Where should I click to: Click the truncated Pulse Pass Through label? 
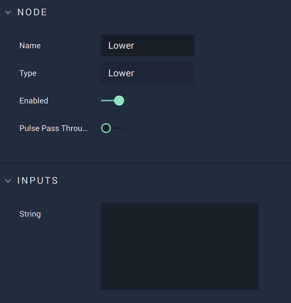[54, 128]
